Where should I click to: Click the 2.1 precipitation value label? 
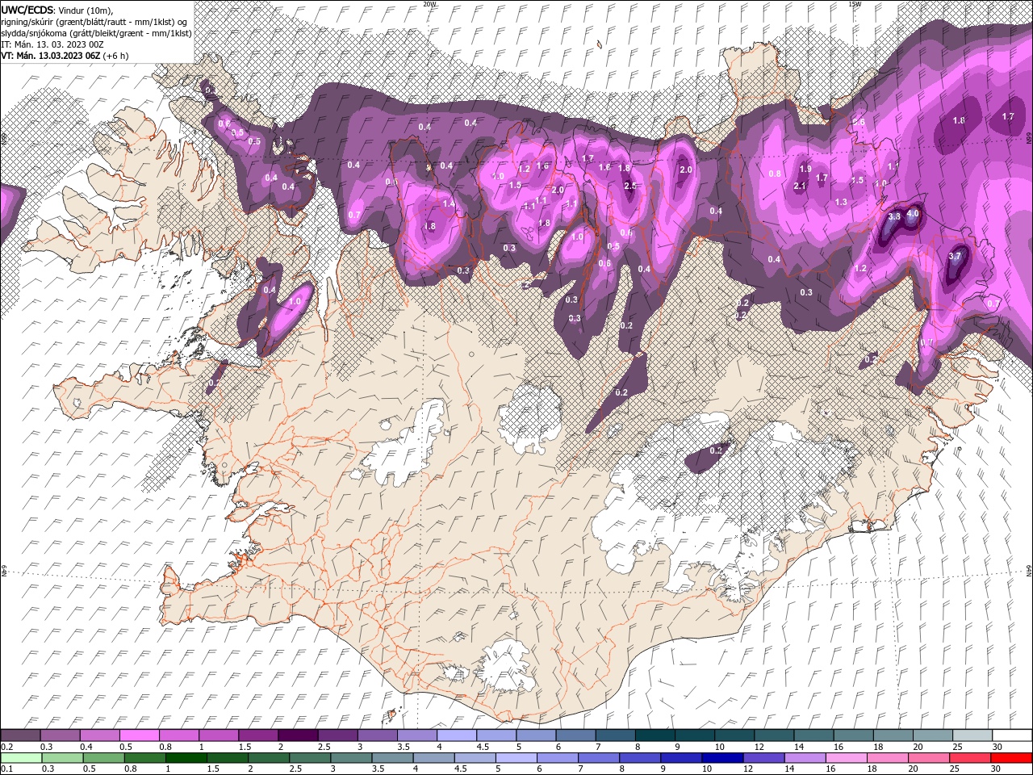point(800,186)
